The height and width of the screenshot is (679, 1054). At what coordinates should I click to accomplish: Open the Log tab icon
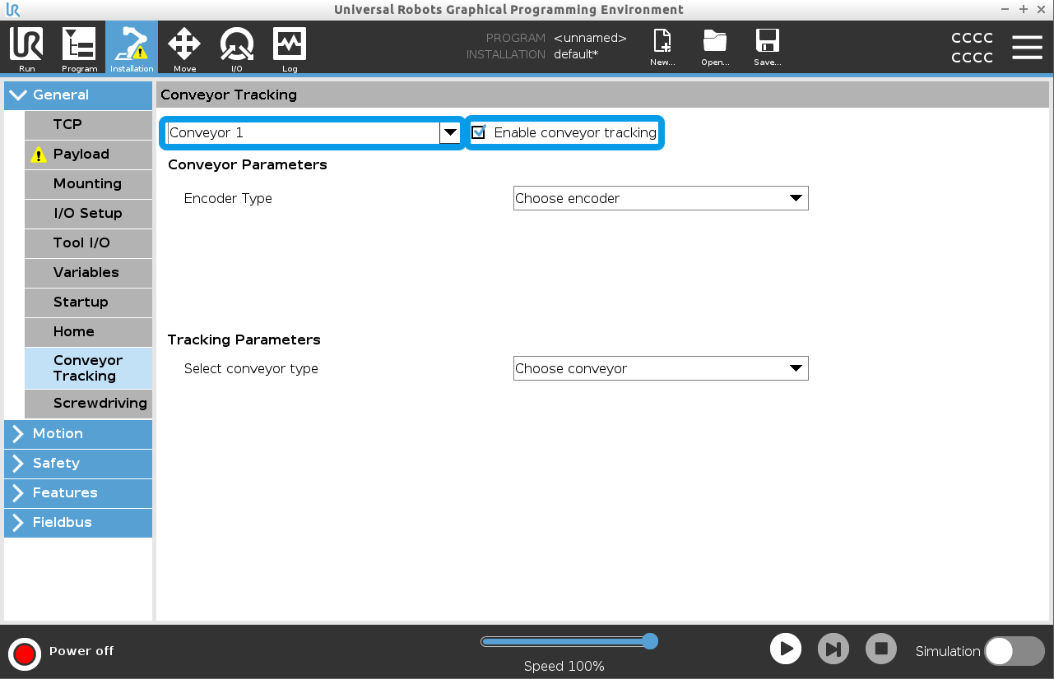[x=290, y=46]
